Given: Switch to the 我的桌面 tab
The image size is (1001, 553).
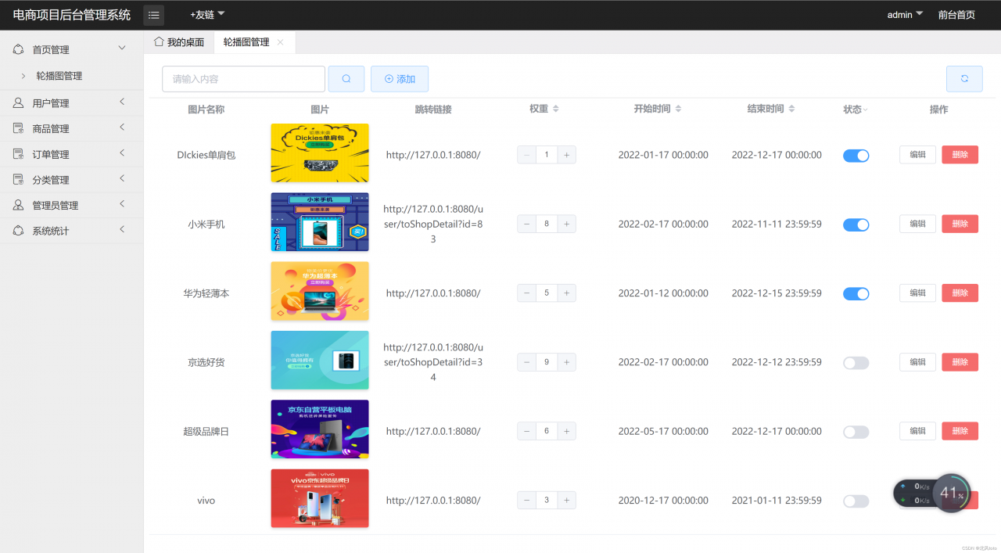Looking at the screenshot, I should (x=179, y=42).
